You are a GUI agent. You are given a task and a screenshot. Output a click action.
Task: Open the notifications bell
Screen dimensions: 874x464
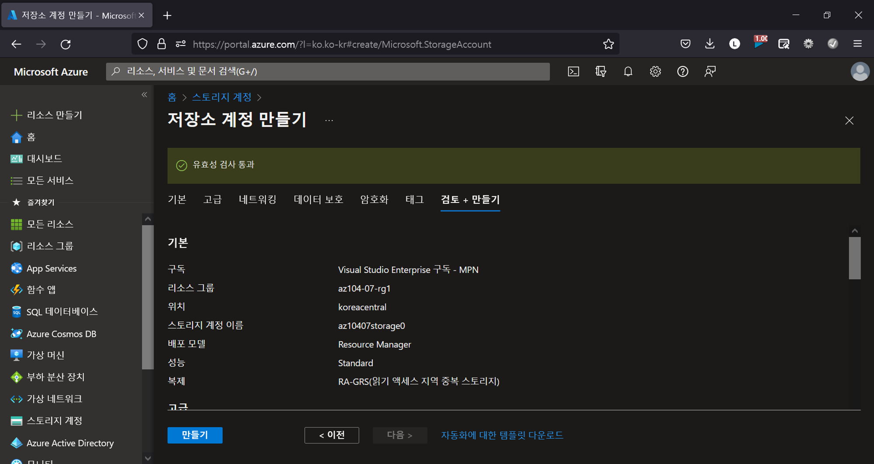[628, 72]
